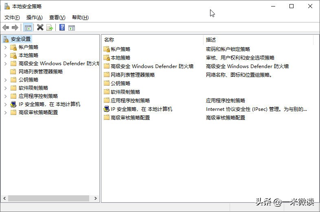The height and width of the screenshot is (212, 320).
Task: Click the description 审核、用户权利和安全选项策略
Action: pyautogui.click(x=240, y=57)
